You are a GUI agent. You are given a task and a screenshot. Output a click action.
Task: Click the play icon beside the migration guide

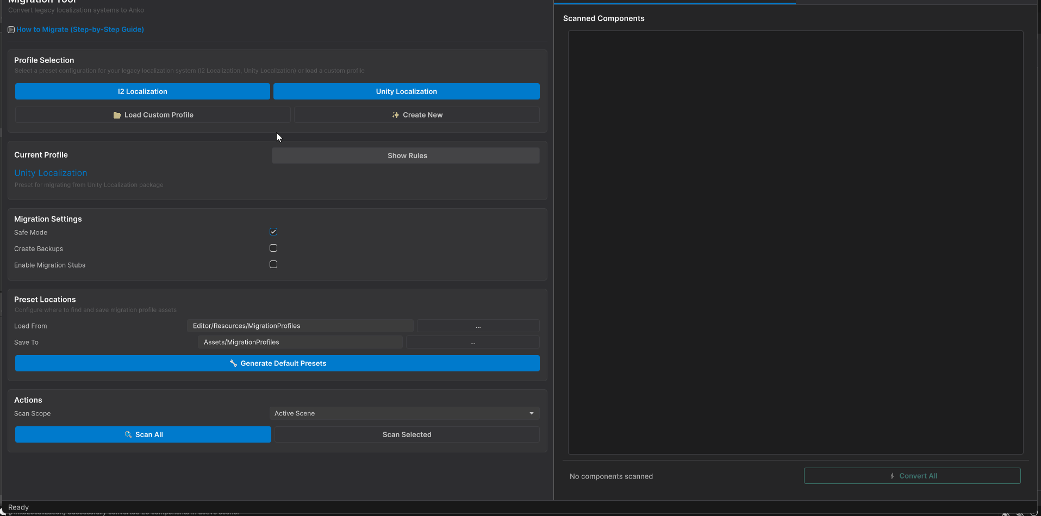coord(11,29)
